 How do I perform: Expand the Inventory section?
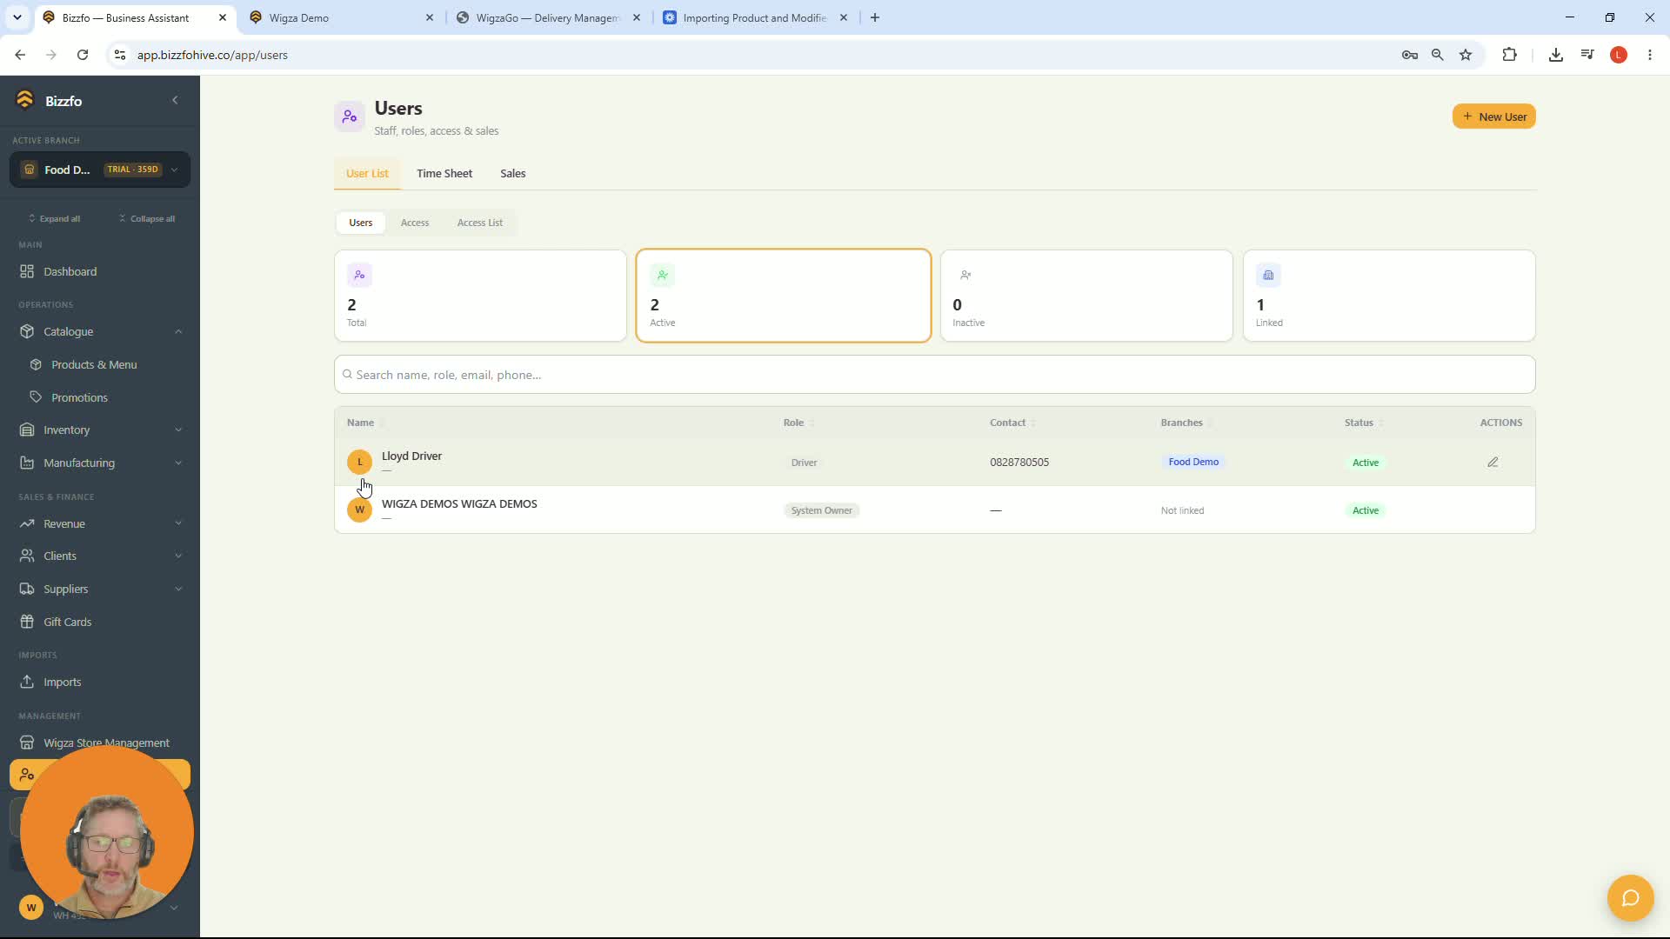178,430
